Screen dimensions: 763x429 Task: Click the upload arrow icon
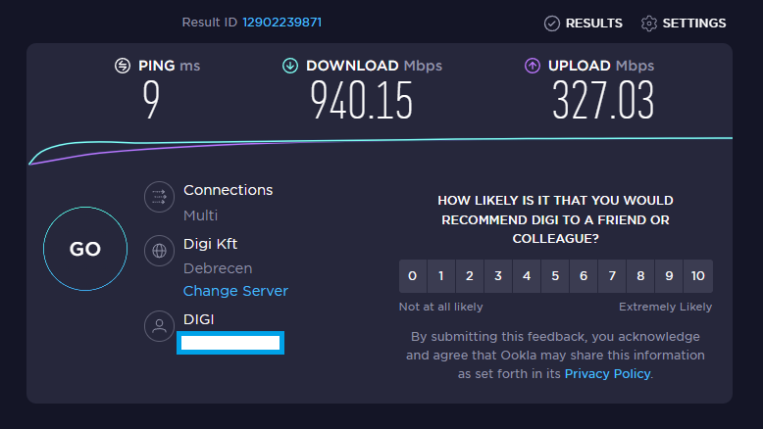[x=533, y=66]
